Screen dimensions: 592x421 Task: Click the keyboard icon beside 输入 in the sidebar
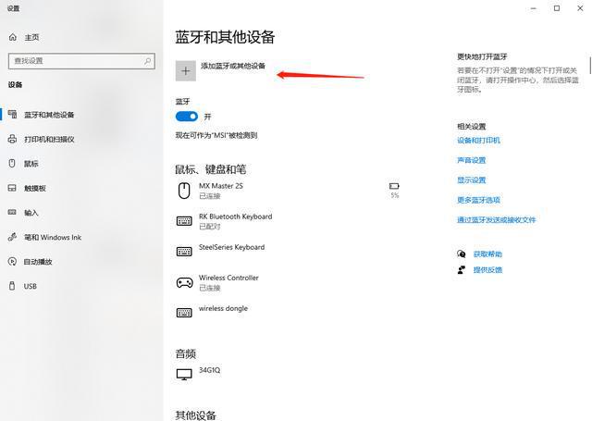point(12,212)
